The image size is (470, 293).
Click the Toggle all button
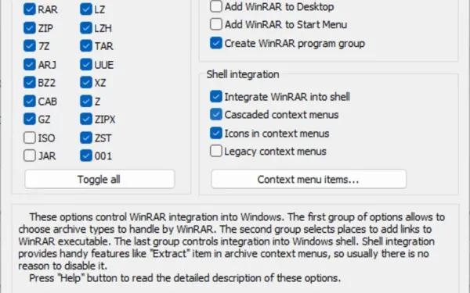click(99, 179)
